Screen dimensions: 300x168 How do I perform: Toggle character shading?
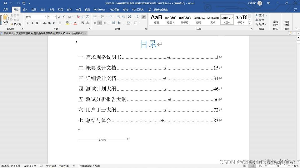pyautogui.click(x=82, y=23)
